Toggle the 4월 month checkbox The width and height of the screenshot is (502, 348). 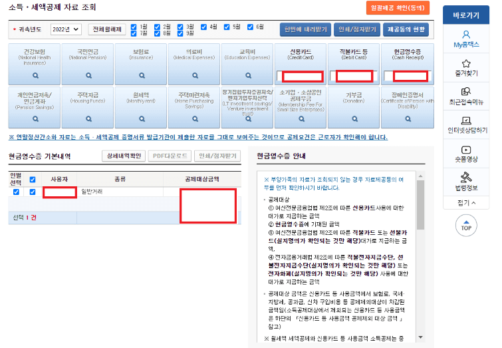203,27
